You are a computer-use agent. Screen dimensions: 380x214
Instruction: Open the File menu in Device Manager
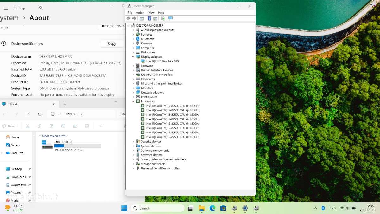point(130,13)
